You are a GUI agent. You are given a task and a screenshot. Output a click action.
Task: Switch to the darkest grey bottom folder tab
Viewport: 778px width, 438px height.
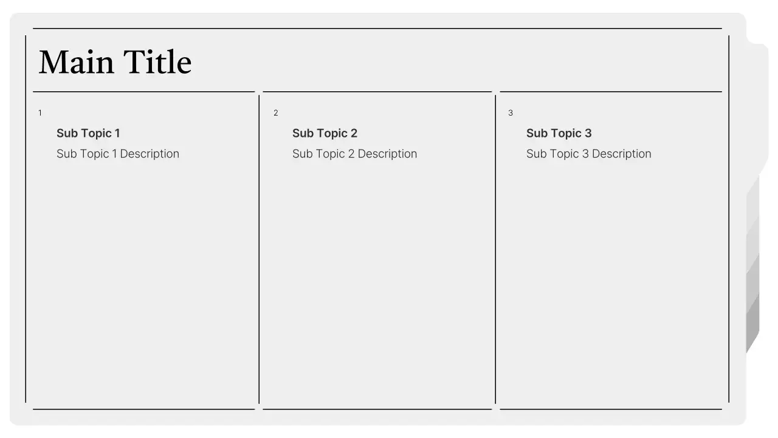pos(753,322)
